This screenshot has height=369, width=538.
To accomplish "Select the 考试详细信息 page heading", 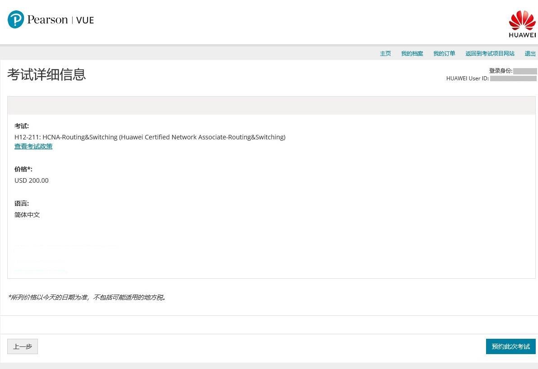I will (47, 74).
